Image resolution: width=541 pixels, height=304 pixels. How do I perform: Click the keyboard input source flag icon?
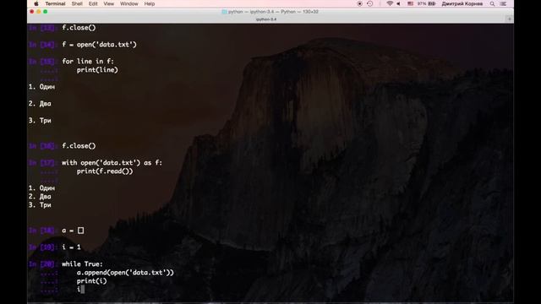click(x=410, y=3)
